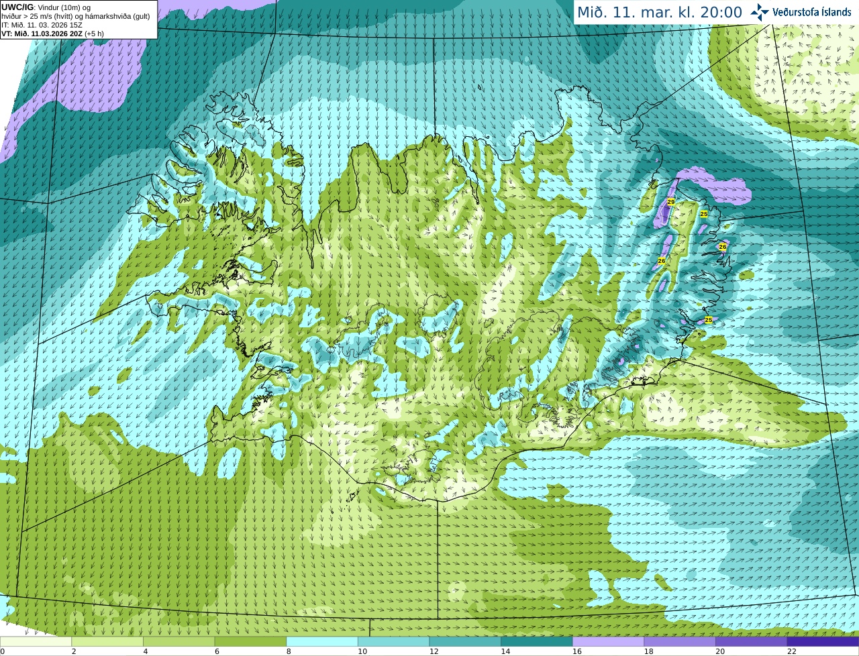The width and height of the screenshot is (859, 656).
Task: Pick the 6–8 m/s green legend swatch
Action: (250, 642)
